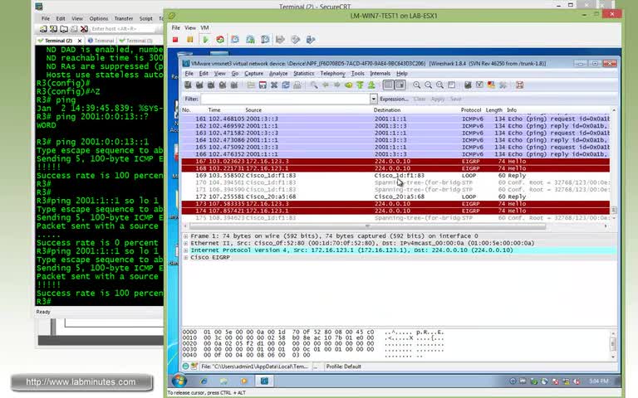Zoom in on Wireshark packet text
Viewport: 638px width, 398px height.
click(417, 85)
